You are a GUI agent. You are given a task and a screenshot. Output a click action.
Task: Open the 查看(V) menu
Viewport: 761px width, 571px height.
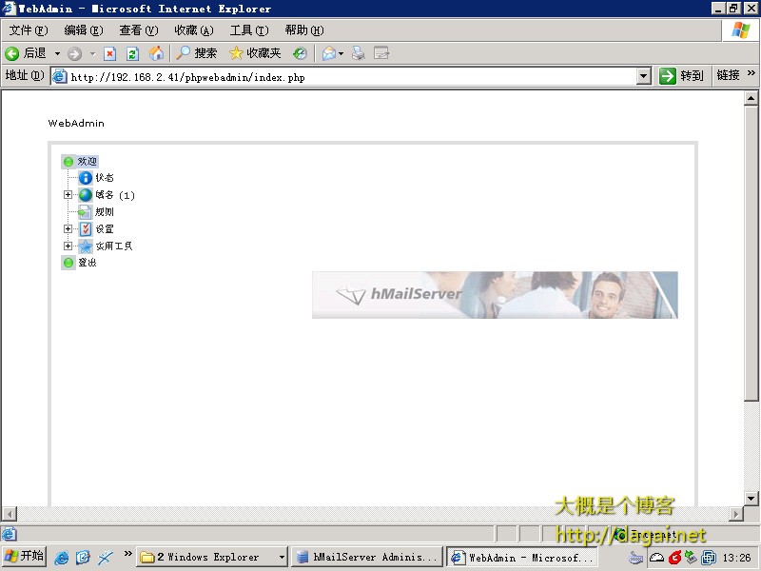point(138,30)
